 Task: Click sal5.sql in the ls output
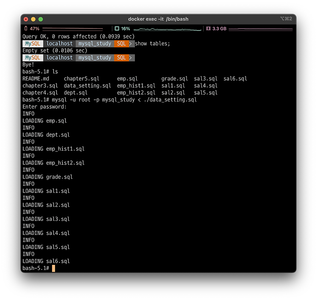tap(205, 93)
